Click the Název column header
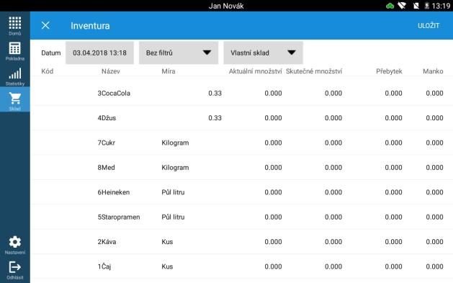 click(111, 71)
